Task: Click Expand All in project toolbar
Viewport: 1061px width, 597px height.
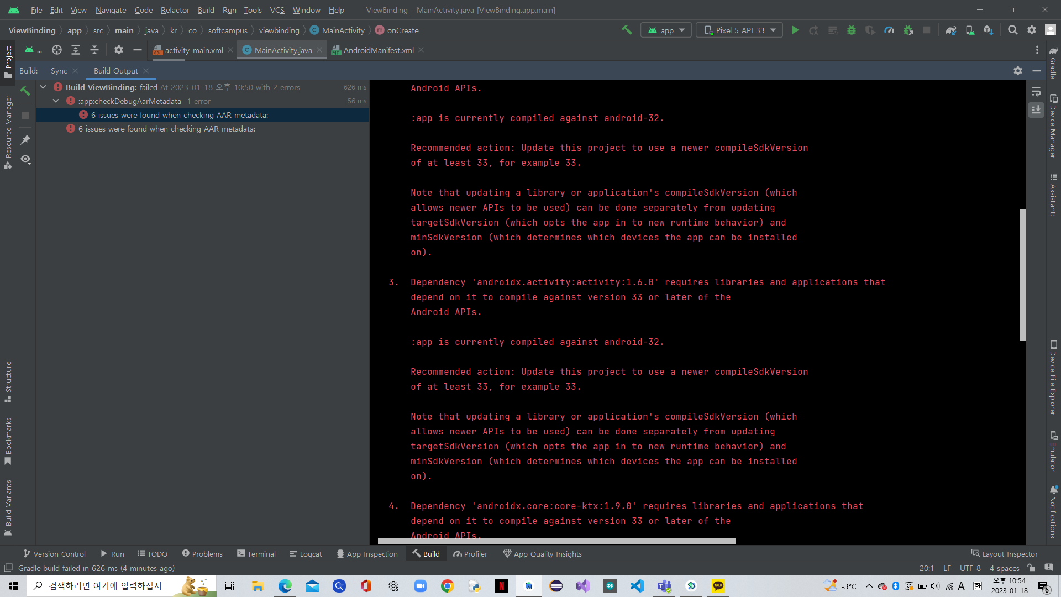Action: [x=76, y=50]
